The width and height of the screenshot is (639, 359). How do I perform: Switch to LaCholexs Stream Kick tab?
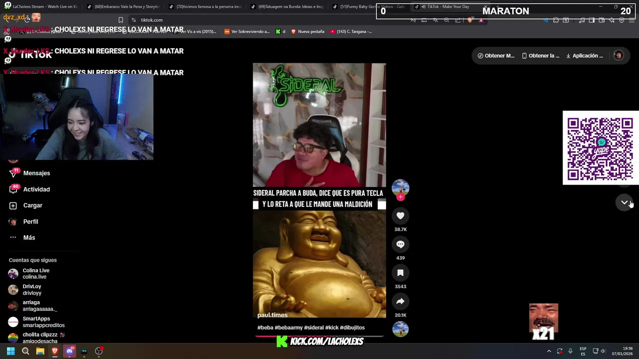41,6
